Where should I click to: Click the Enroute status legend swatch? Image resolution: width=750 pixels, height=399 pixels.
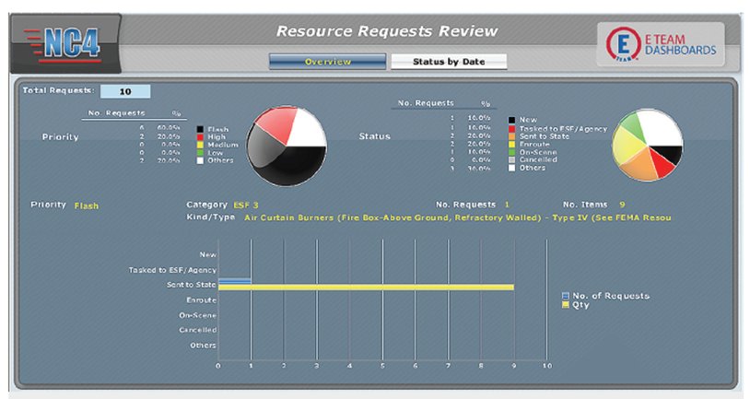pyautogui.click(x=511, y=144)
